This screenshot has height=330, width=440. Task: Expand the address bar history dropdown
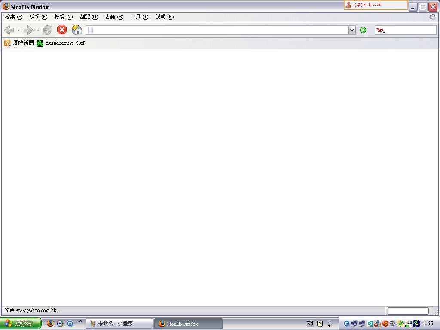click(352, 30)
